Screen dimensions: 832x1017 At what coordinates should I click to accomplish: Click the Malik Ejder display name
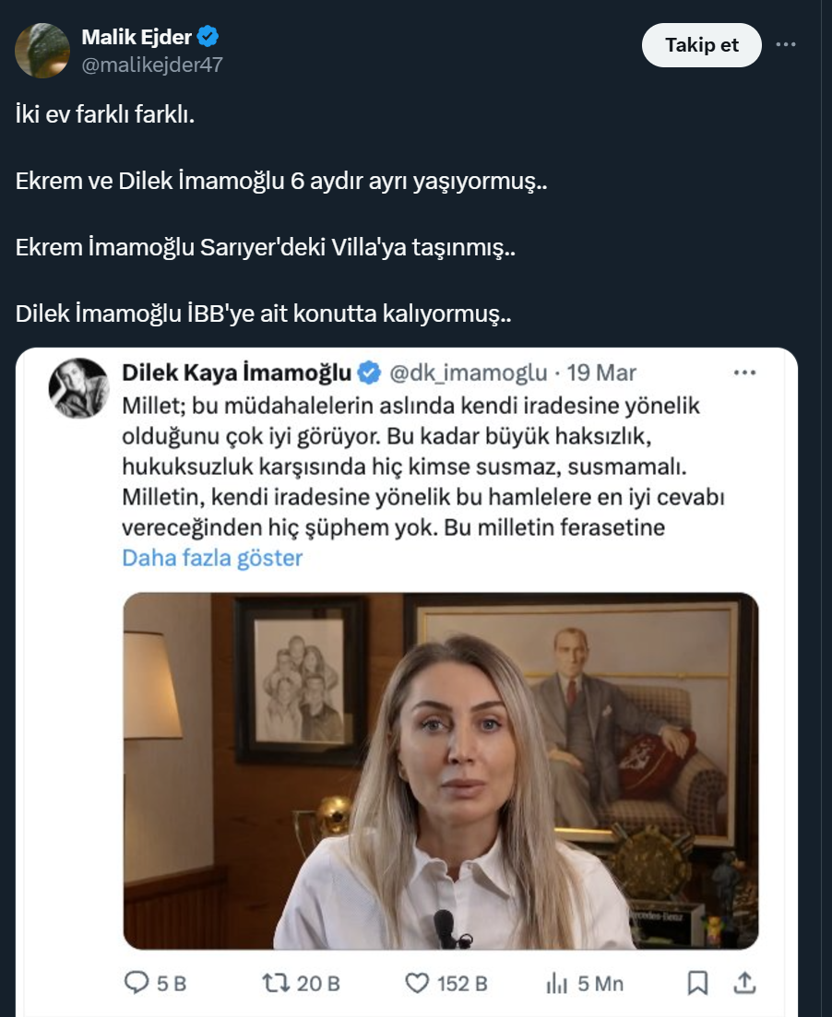click(137, 37)
